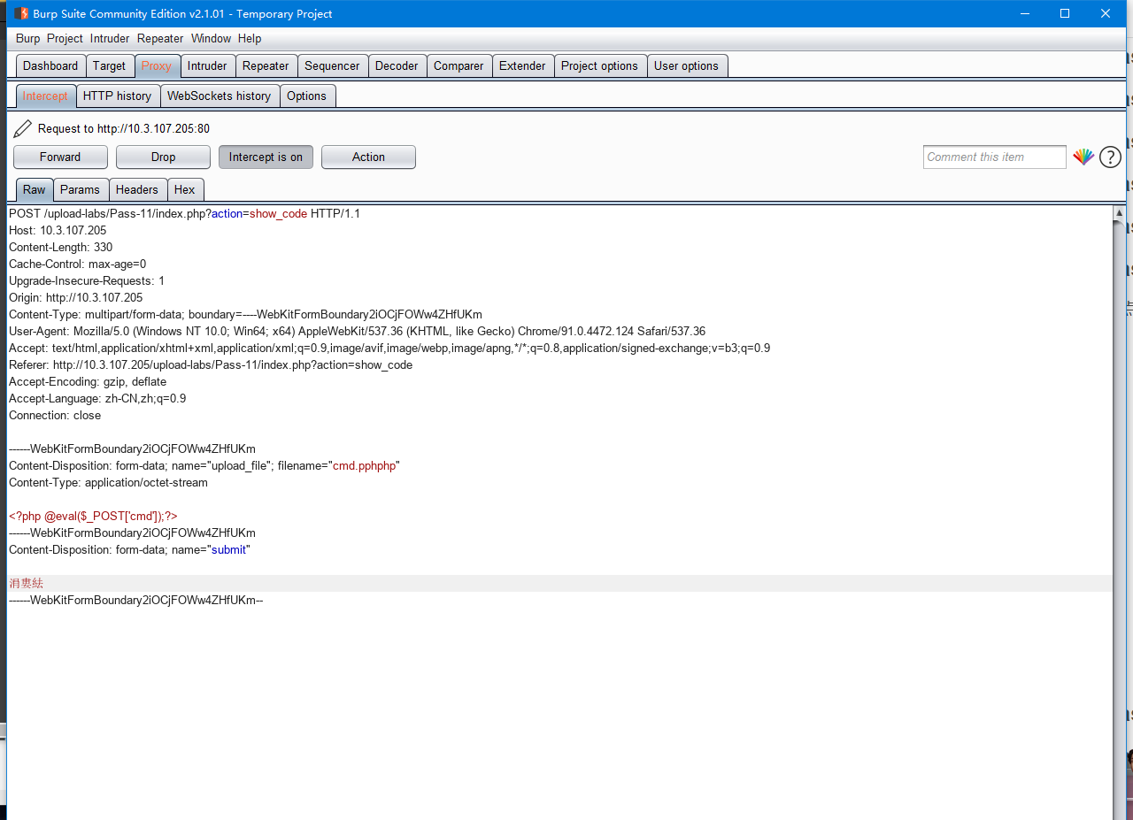
Task: Open the proxy Options sub-tab
Action: (306, 96)
